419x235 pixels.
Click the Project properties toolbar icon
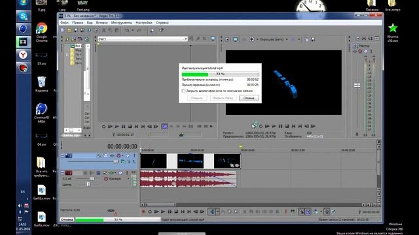point(96,31)
